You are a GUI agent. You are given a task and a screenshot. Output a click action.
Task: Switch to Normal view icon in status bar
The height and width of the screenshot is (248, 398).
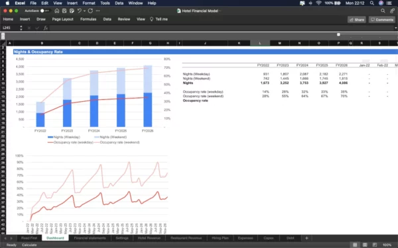tap(355, 245)
